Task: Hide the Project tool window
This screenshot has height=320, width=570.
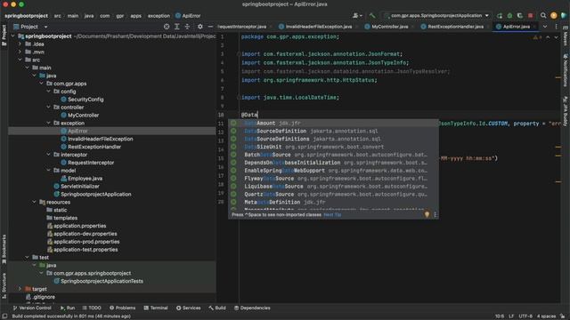Action: [x=210, y=27]
